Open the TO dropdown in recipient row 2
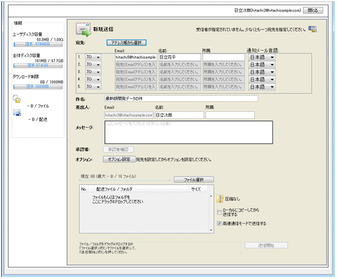This screenshot has width=337, height=279. click(93, 65)
